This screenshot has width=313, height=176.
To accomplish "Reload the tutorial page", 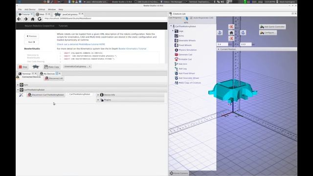I will [40, 19].
